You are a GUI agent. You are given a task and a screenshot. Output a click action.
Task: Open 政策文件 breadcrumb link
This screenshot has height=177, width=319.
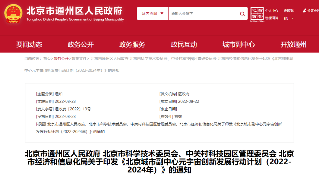pyautogui.click(x=79, y=59)
